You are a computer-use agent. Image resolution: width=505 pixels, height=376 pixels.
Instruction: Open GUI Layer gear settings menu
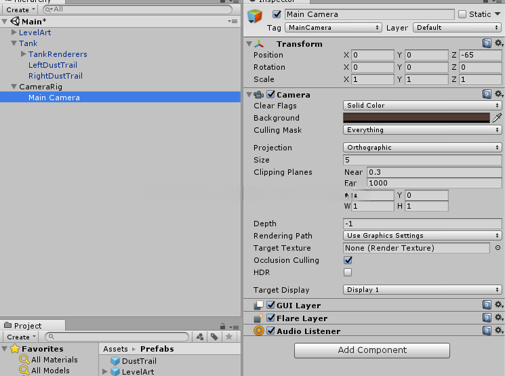click(499, 304)
